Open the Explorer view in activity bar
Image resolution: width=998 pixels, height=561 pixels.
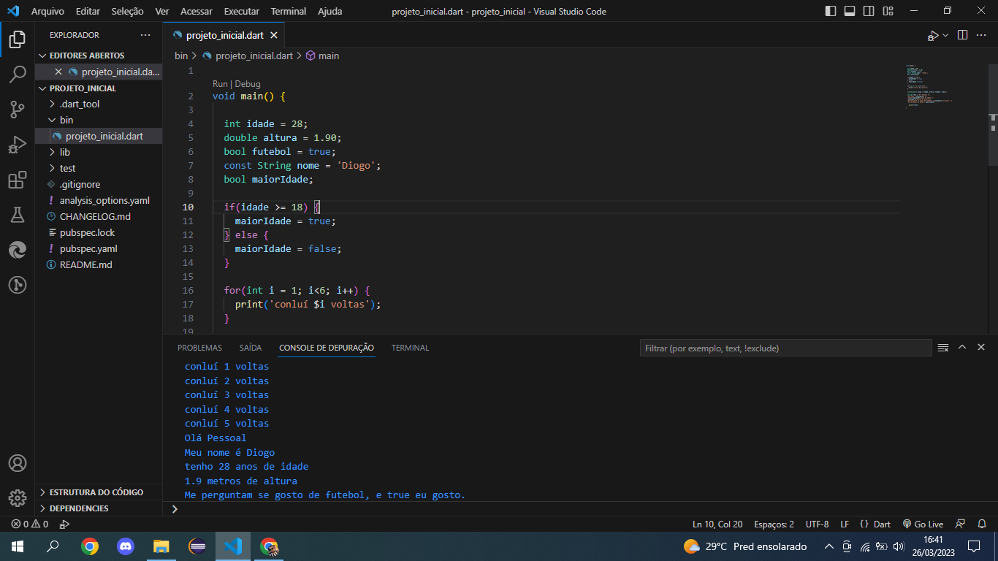pos(18,39)
